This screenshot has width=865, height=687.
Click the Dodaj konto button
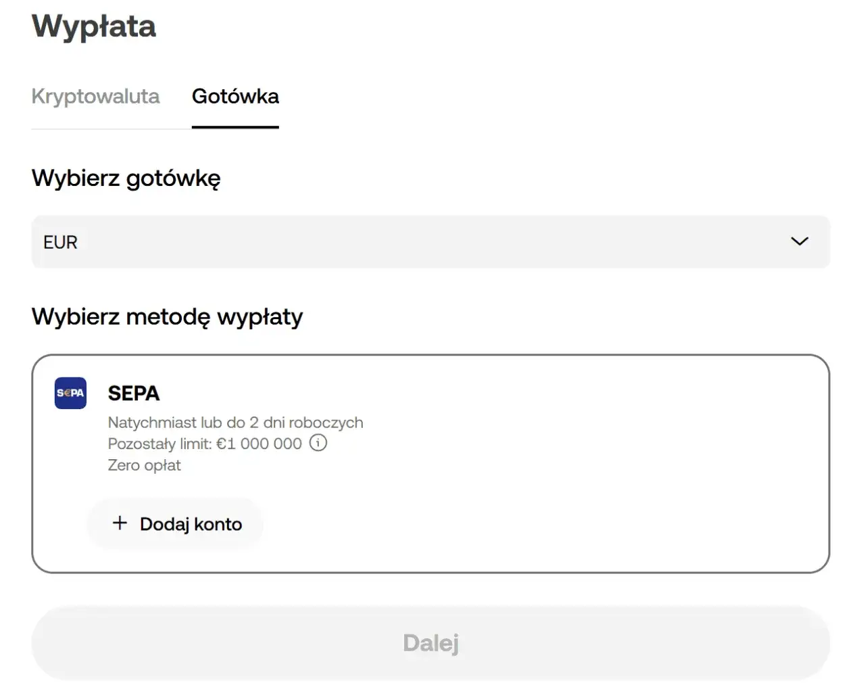[x=174, y=523]
